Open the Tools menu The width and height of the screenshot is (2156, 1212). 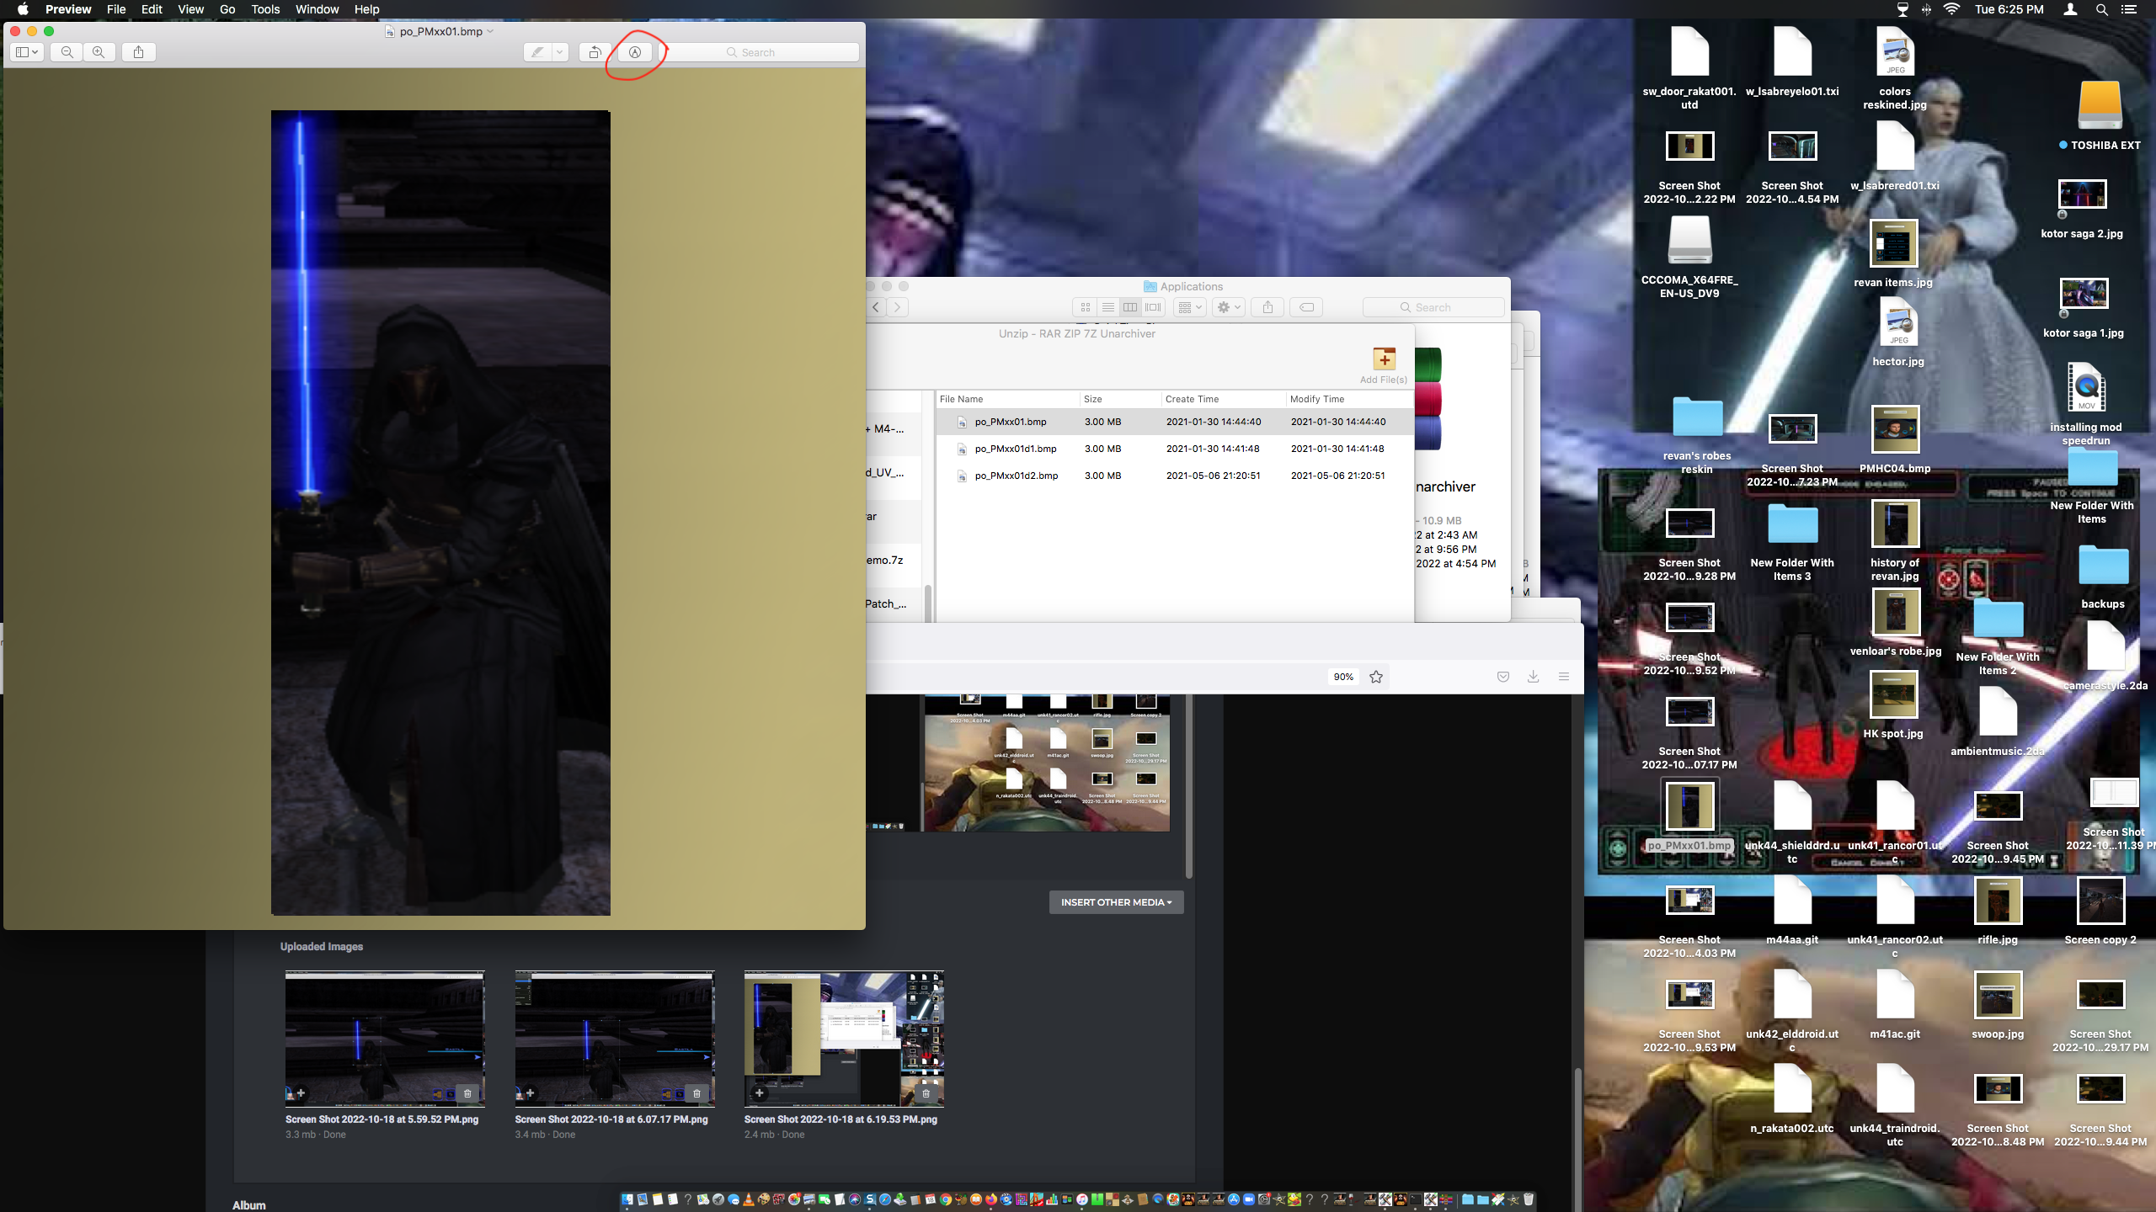[265, 9]
